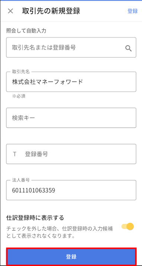
Task: Click the magnifier search icon
Action: click(129, 48)
